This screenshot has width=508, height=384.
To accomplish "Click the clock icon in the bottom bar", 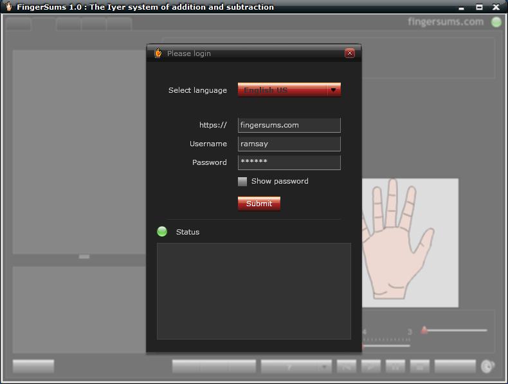I will pyautogui.click(x=488, y=367).
